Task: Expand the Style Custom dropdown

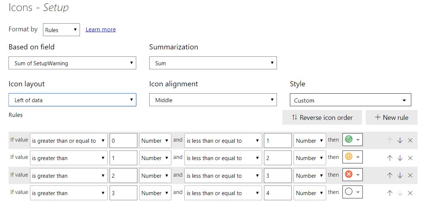Action: [x=350, y=100]
